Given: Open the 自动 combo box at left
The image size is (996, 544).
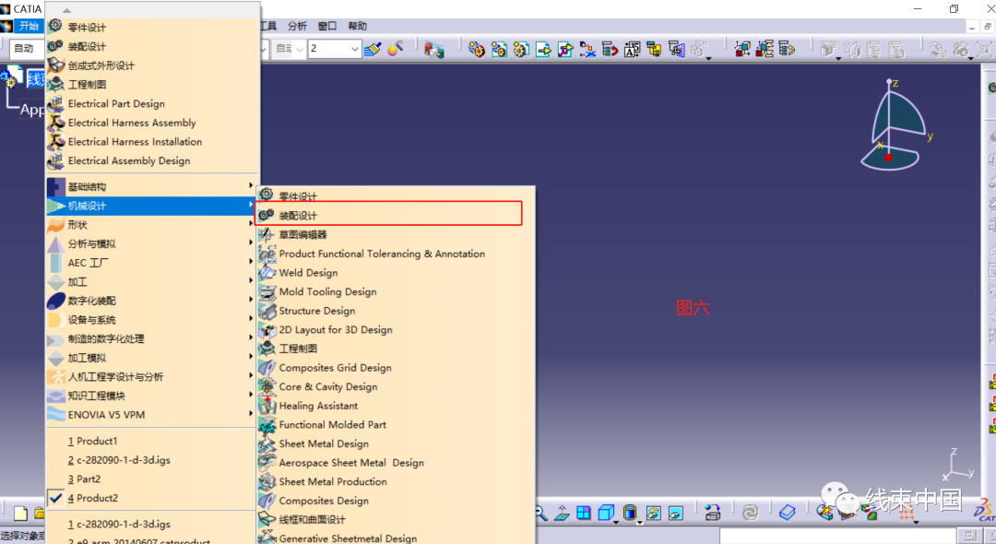Looking at the screenshot, I should [26, 48].
